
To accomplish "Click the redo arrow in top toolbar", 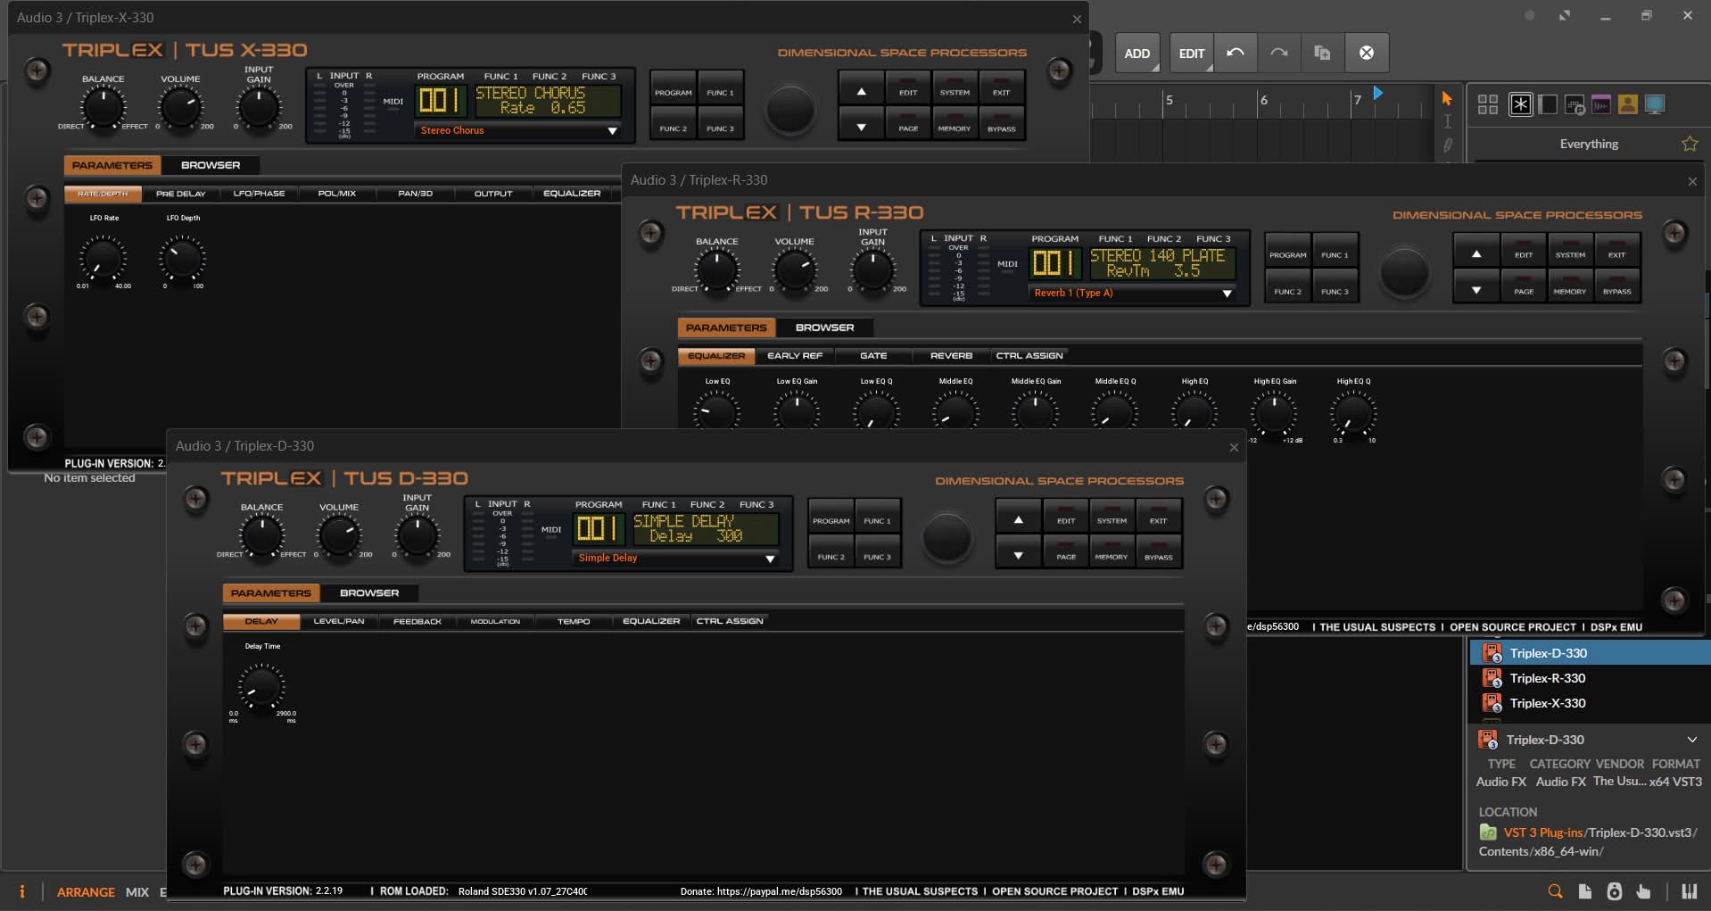I will coord(1278,53).
